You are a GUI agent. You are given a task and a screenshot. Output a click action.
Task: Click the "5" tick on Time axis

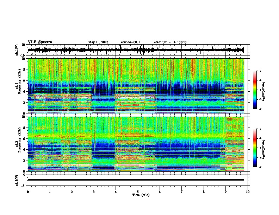138,192
